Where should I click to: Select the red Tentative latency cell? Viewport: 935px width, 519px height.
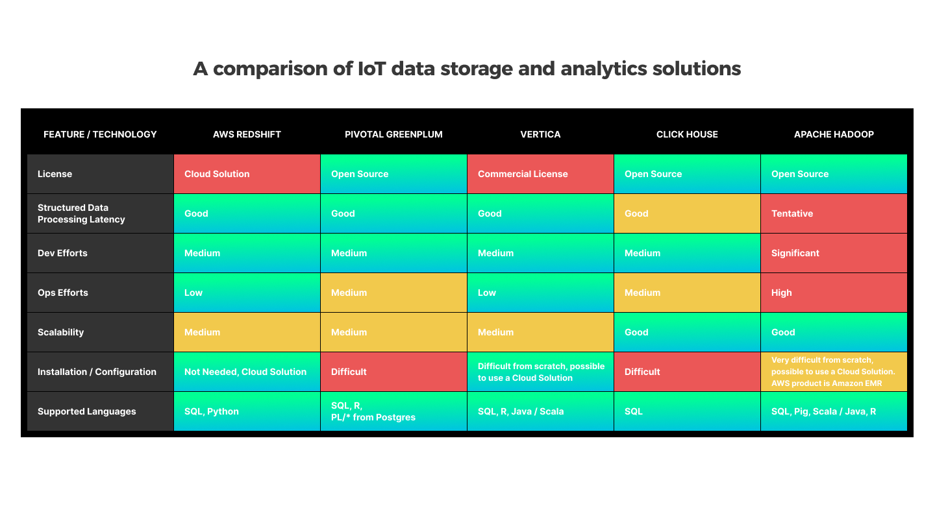(834, 213)
